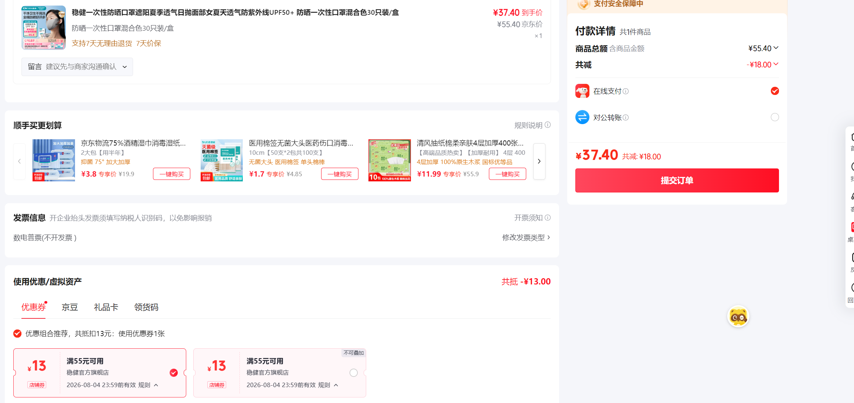Switch to the 领货码 tab
The width and height of the screenshot is (854, 403).
(x=146, y=307)
